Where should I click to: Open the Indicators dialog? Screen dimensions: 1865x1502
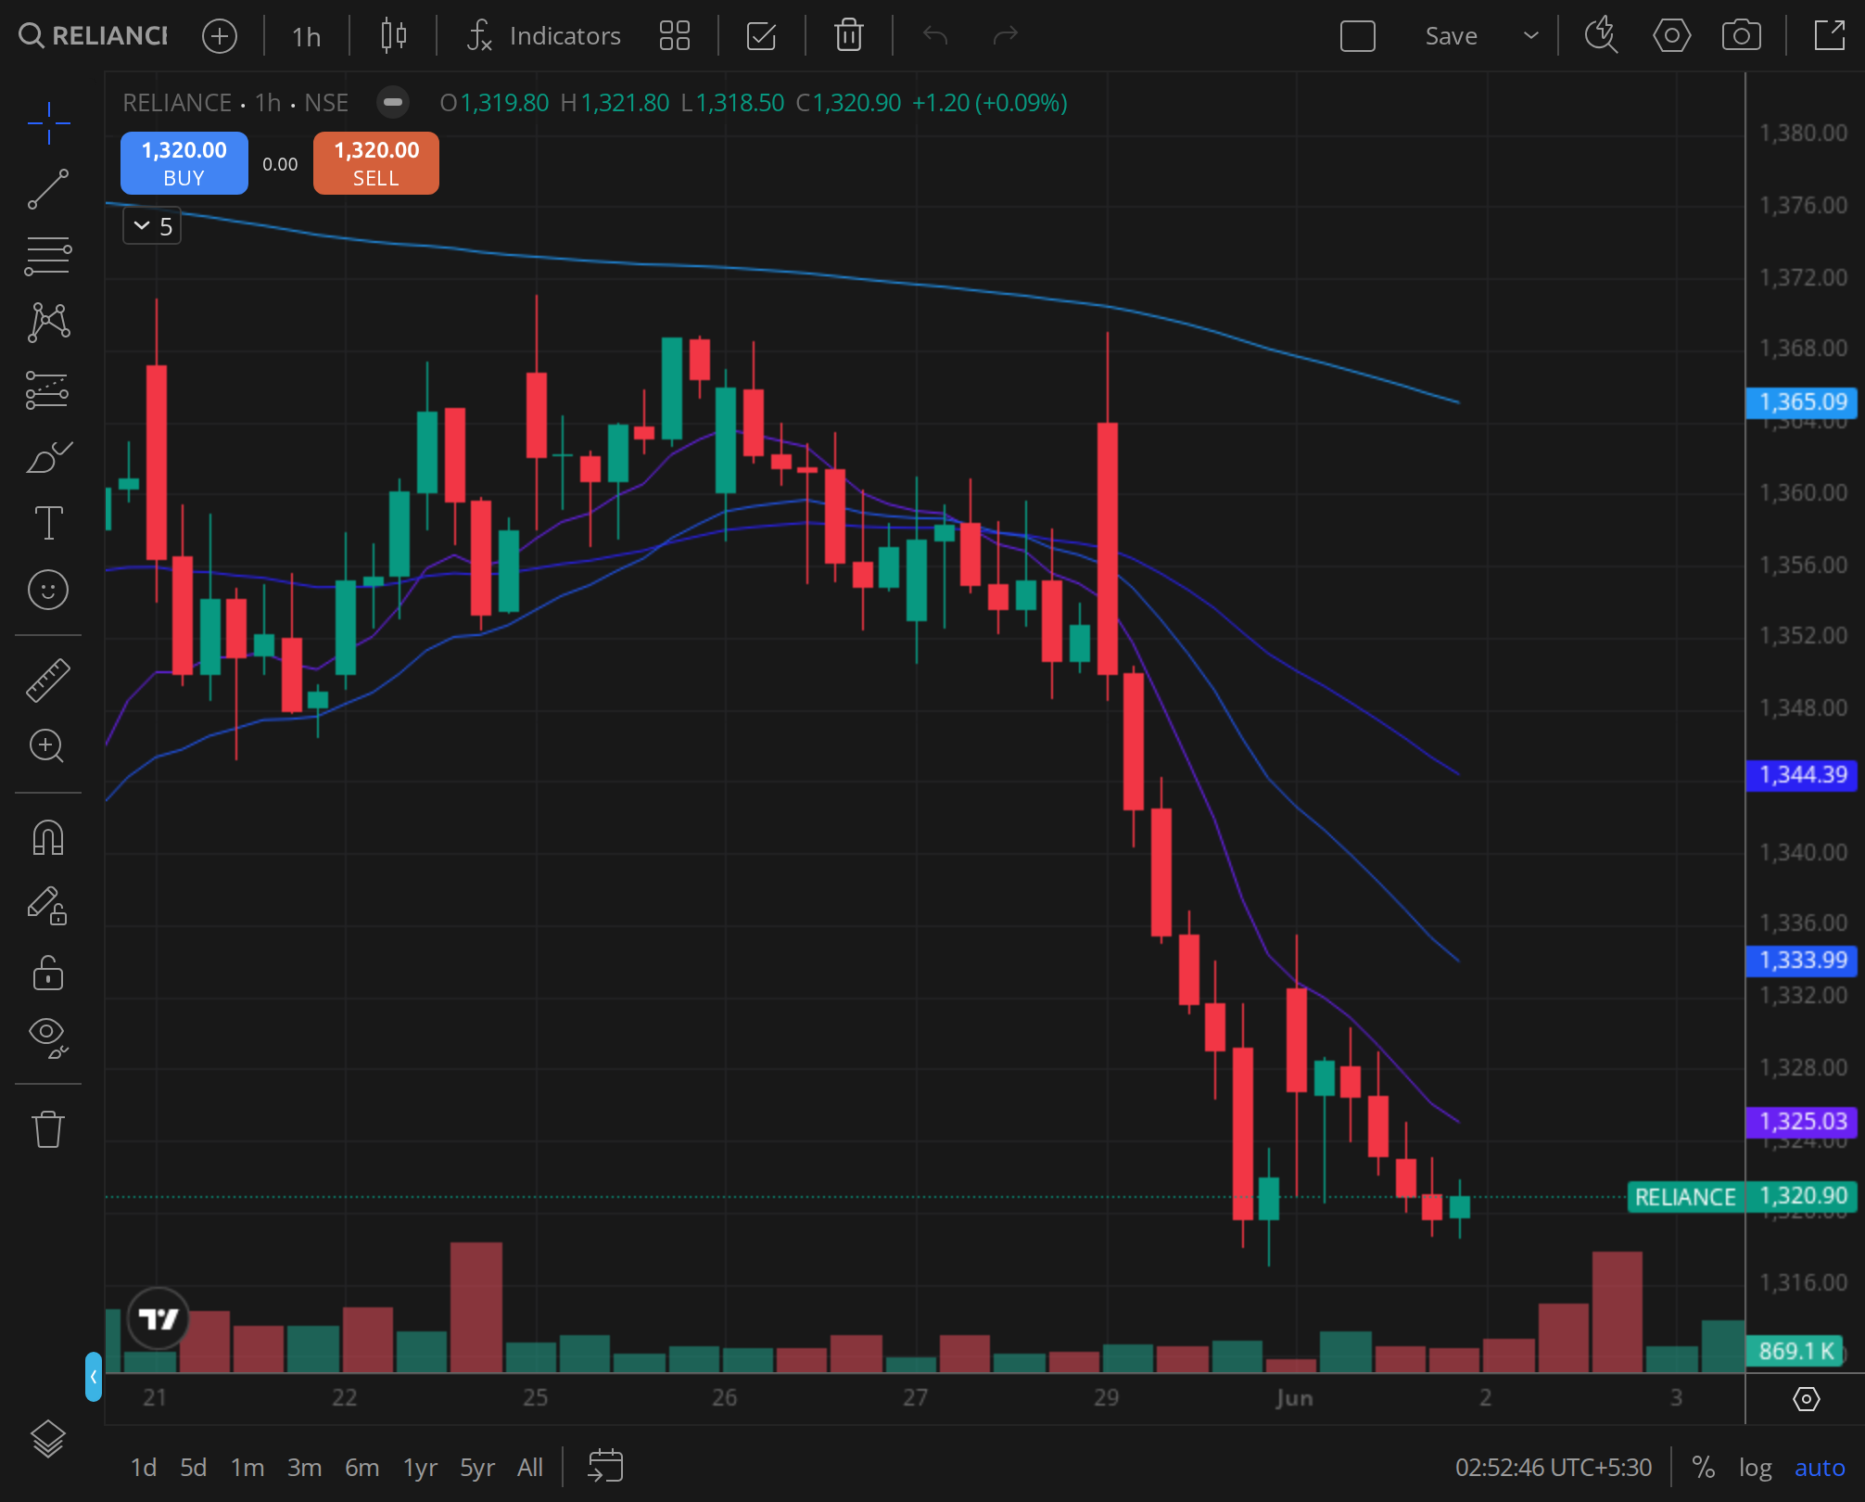click(544, 36)
